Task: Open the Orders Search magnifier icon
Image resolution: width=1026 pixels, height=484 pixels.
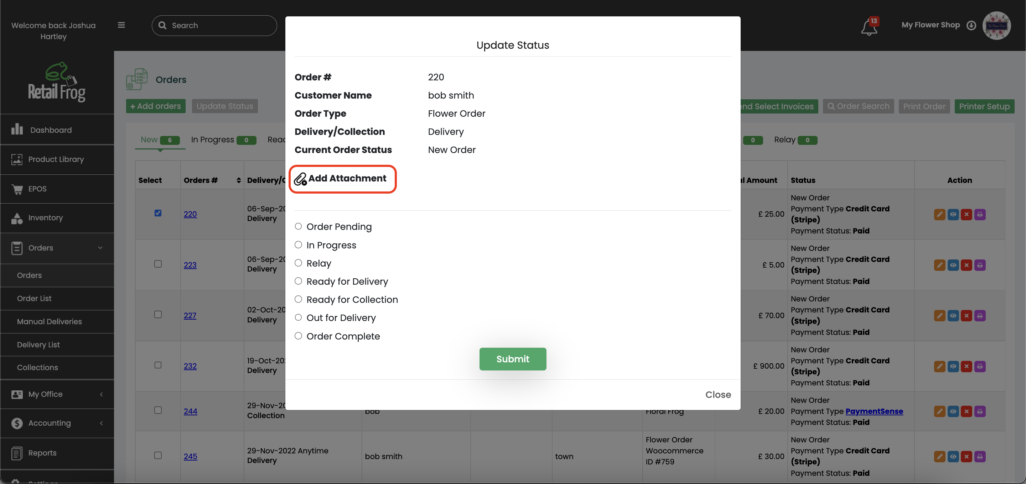Action: (832, 106)
